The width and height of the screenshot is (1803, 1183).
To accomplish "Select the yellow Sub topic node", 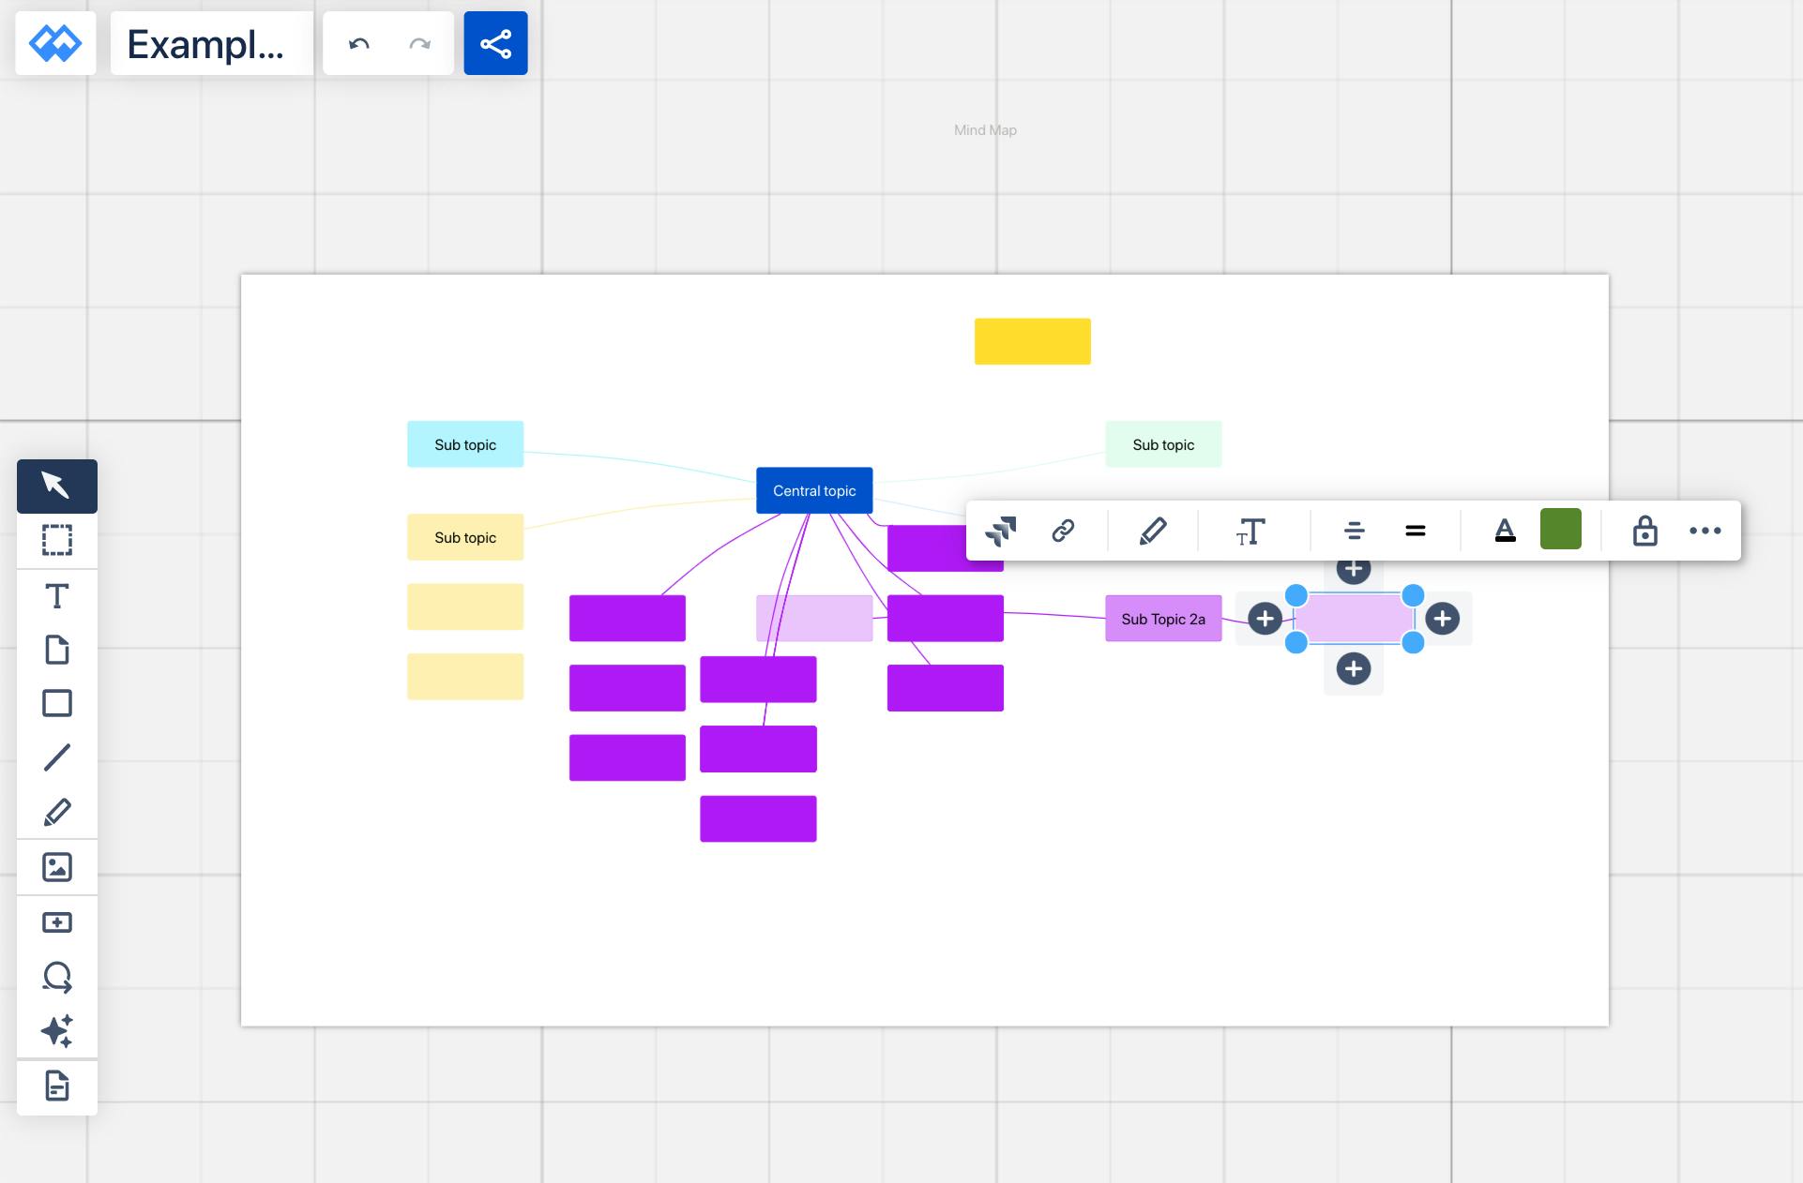I will click(x=465, y=537).
